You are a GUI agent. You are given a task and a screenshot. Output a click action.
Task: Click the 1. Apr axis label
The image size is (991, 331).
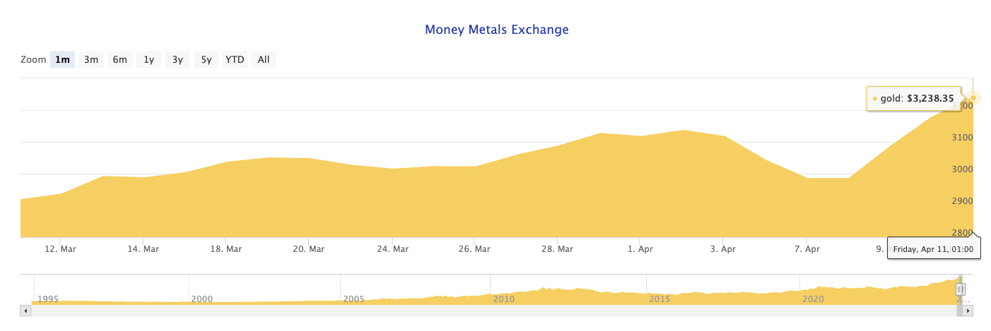(x=640, y=249)
